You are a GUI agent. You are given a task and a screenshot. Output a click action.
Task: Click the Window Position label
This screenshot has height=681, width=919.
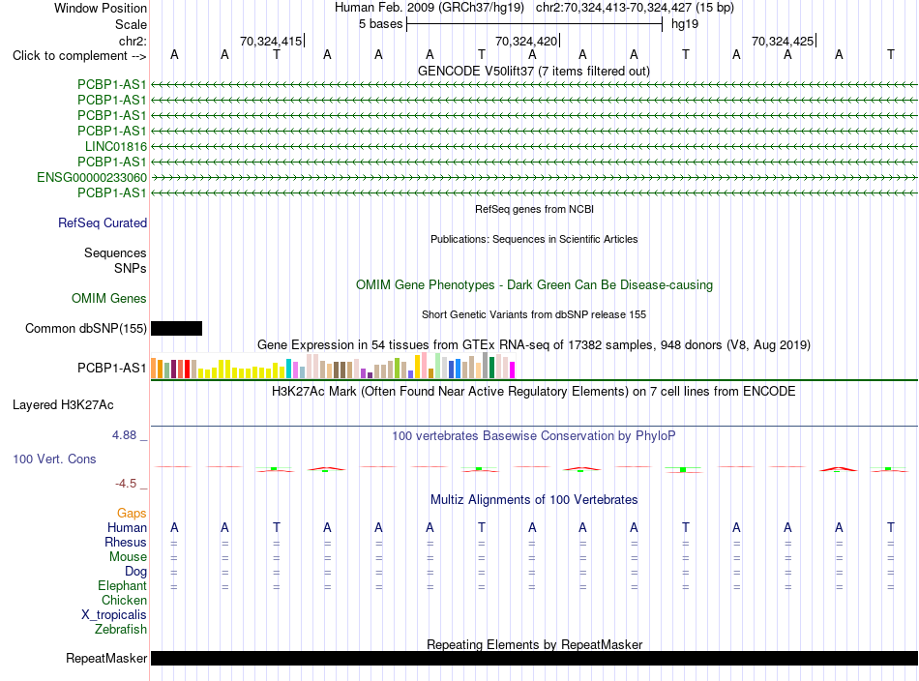tap(101, 8)
